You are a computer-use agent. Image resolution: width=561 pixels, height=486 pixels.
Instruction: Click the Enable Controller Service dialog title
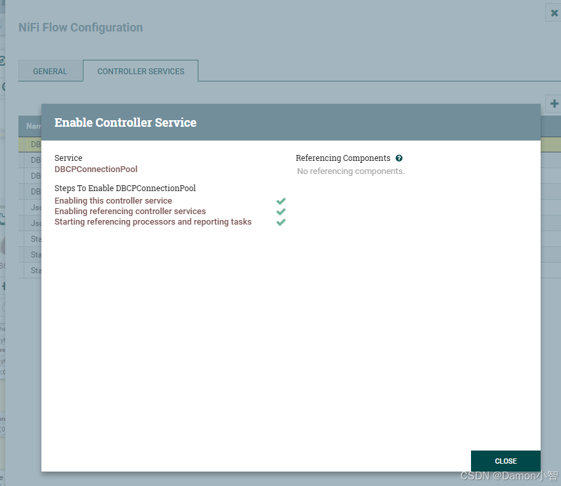tap(125, 123)
